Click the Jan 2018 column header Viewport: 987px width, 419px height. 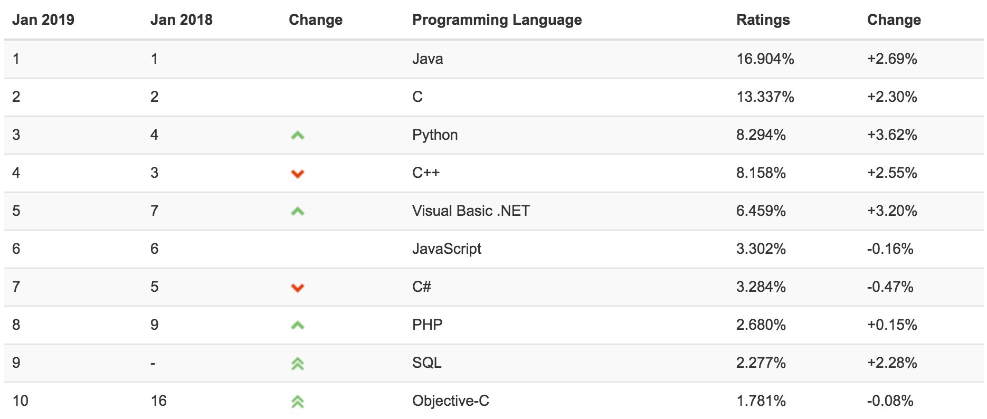(x=181, y=20)
